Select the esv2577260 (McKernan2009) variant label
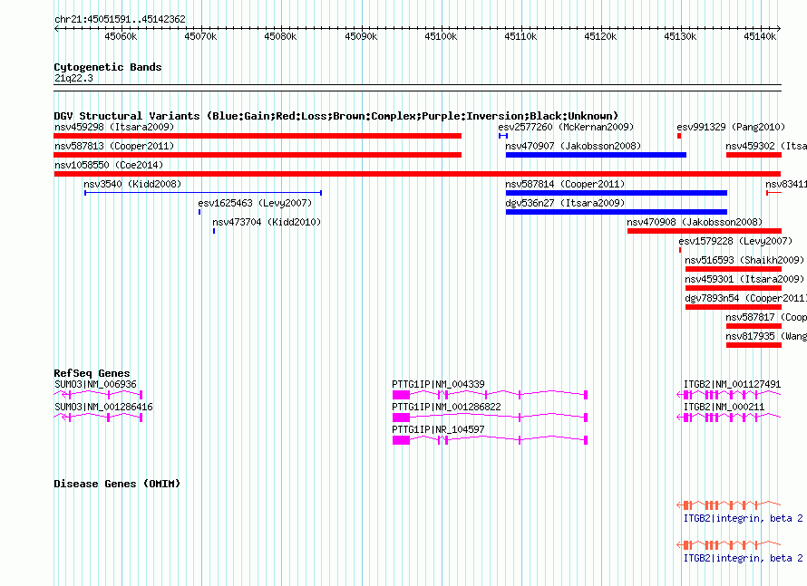The width and height of the screenshot is (807, 586). point(566,127)
